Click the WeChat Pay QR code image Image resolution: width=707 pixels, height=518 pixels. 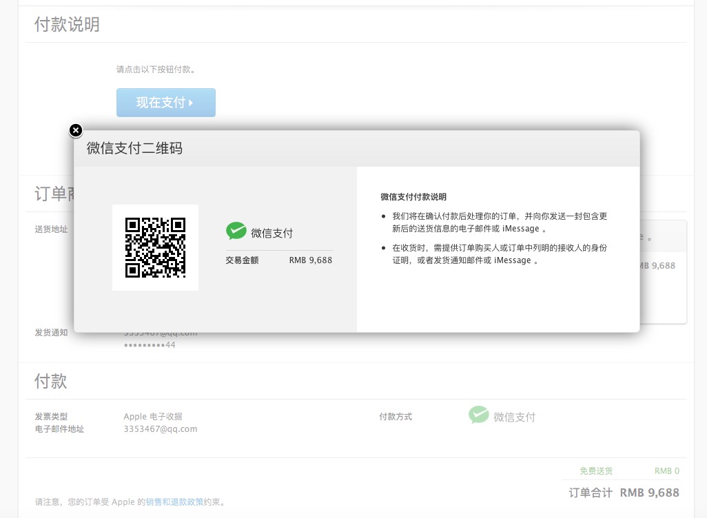point(155,247)
